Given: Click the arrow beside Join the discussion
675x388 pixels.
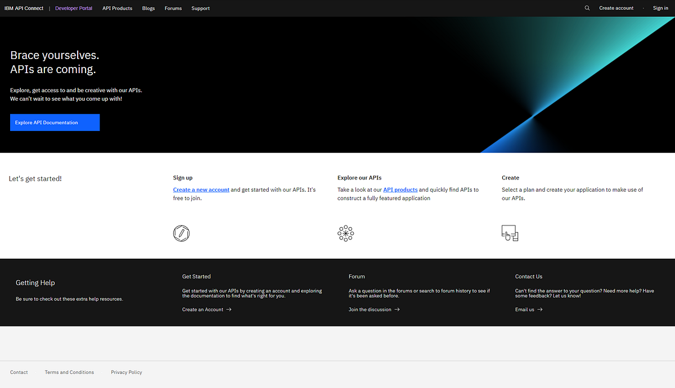Looking at the screenshot, I should [397, 309].
